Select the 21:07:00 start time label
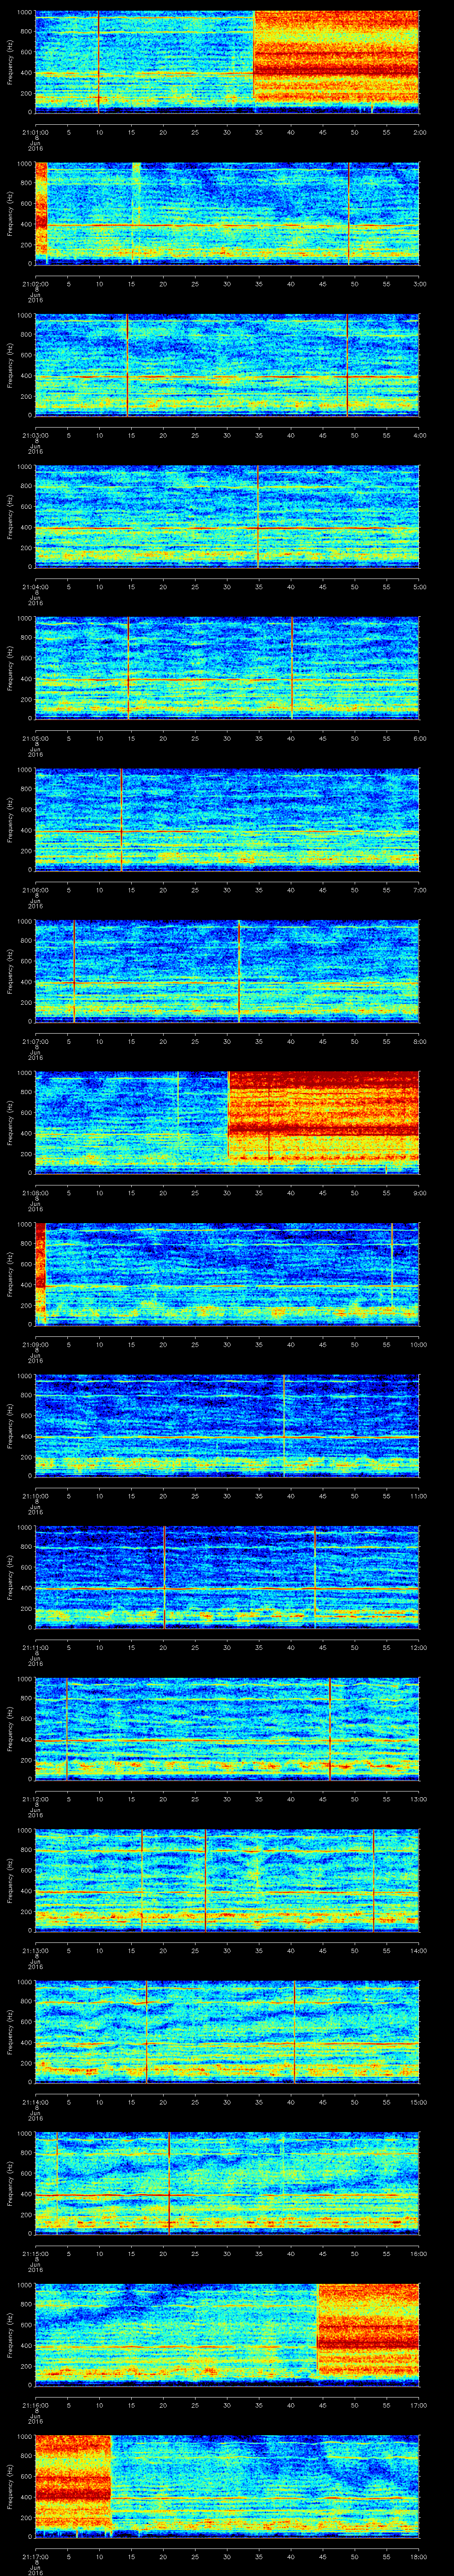This screenshot has height=2576, width=454. pyautogui.click(x=35, y=1041)
